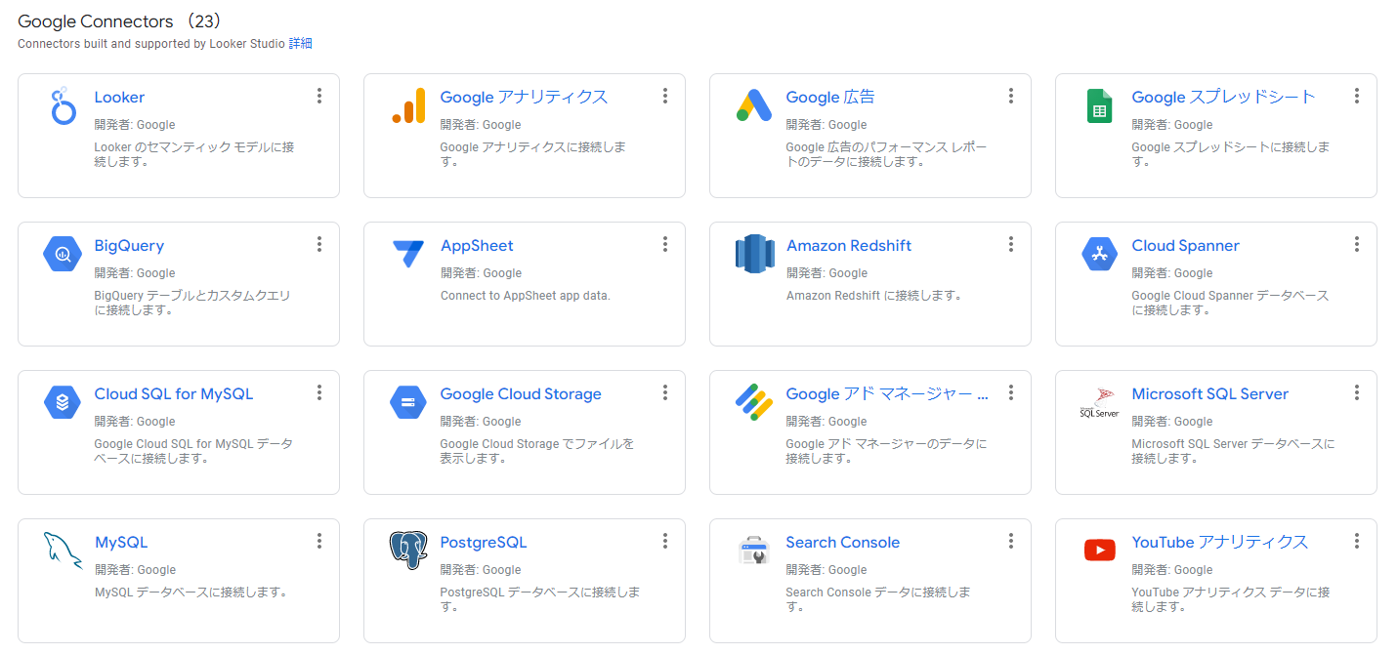Click the BigQuery hexagon icon
Screen dimensions: 1398x654
pyautogui.click(x=63, y=254)
